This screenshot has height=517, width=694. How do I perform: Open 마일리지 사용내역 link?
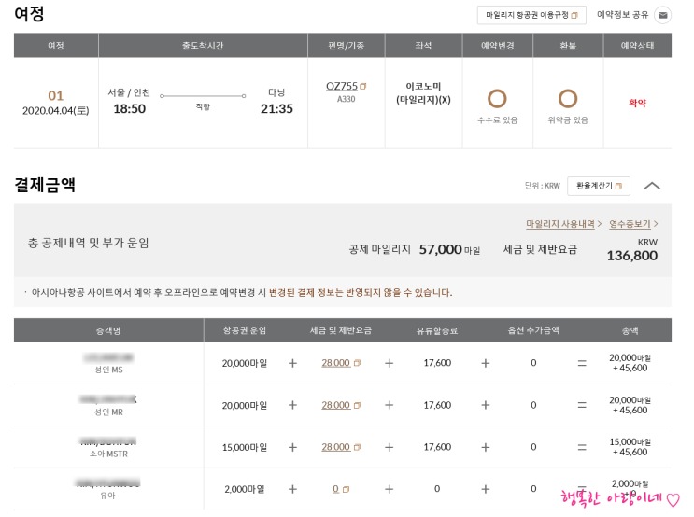pyautogui.click(x=559, y=224)
